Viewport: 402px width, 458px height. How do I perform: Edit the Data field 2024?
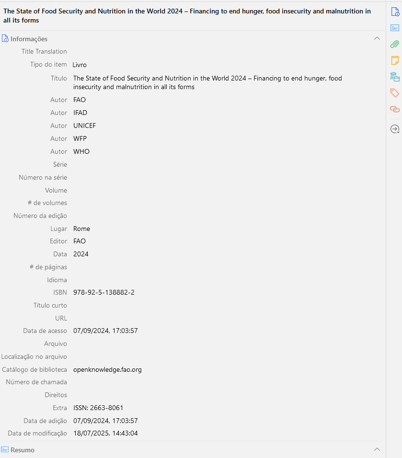[x=80, y=254]
